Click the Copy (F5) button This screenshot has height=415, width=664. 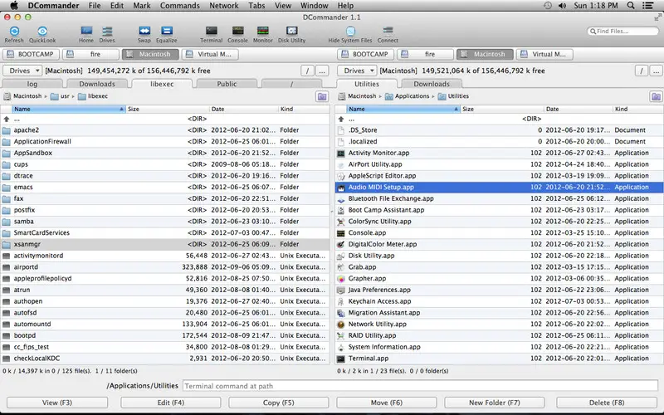[x=279, y=403]
